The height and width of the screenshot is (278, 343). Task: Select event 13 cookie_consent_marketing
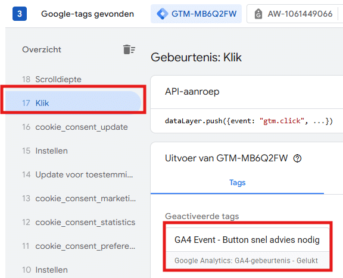72,199
